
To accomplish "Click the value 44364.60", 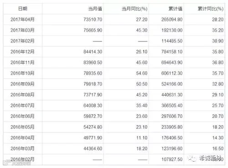I will [93, 148].
